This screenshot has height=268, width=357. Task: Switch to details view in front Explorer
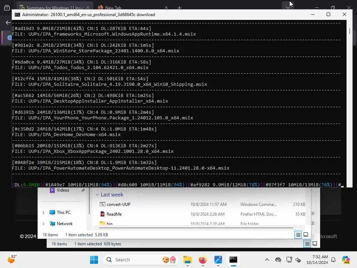pyautogui.click(x=298, y=234)
